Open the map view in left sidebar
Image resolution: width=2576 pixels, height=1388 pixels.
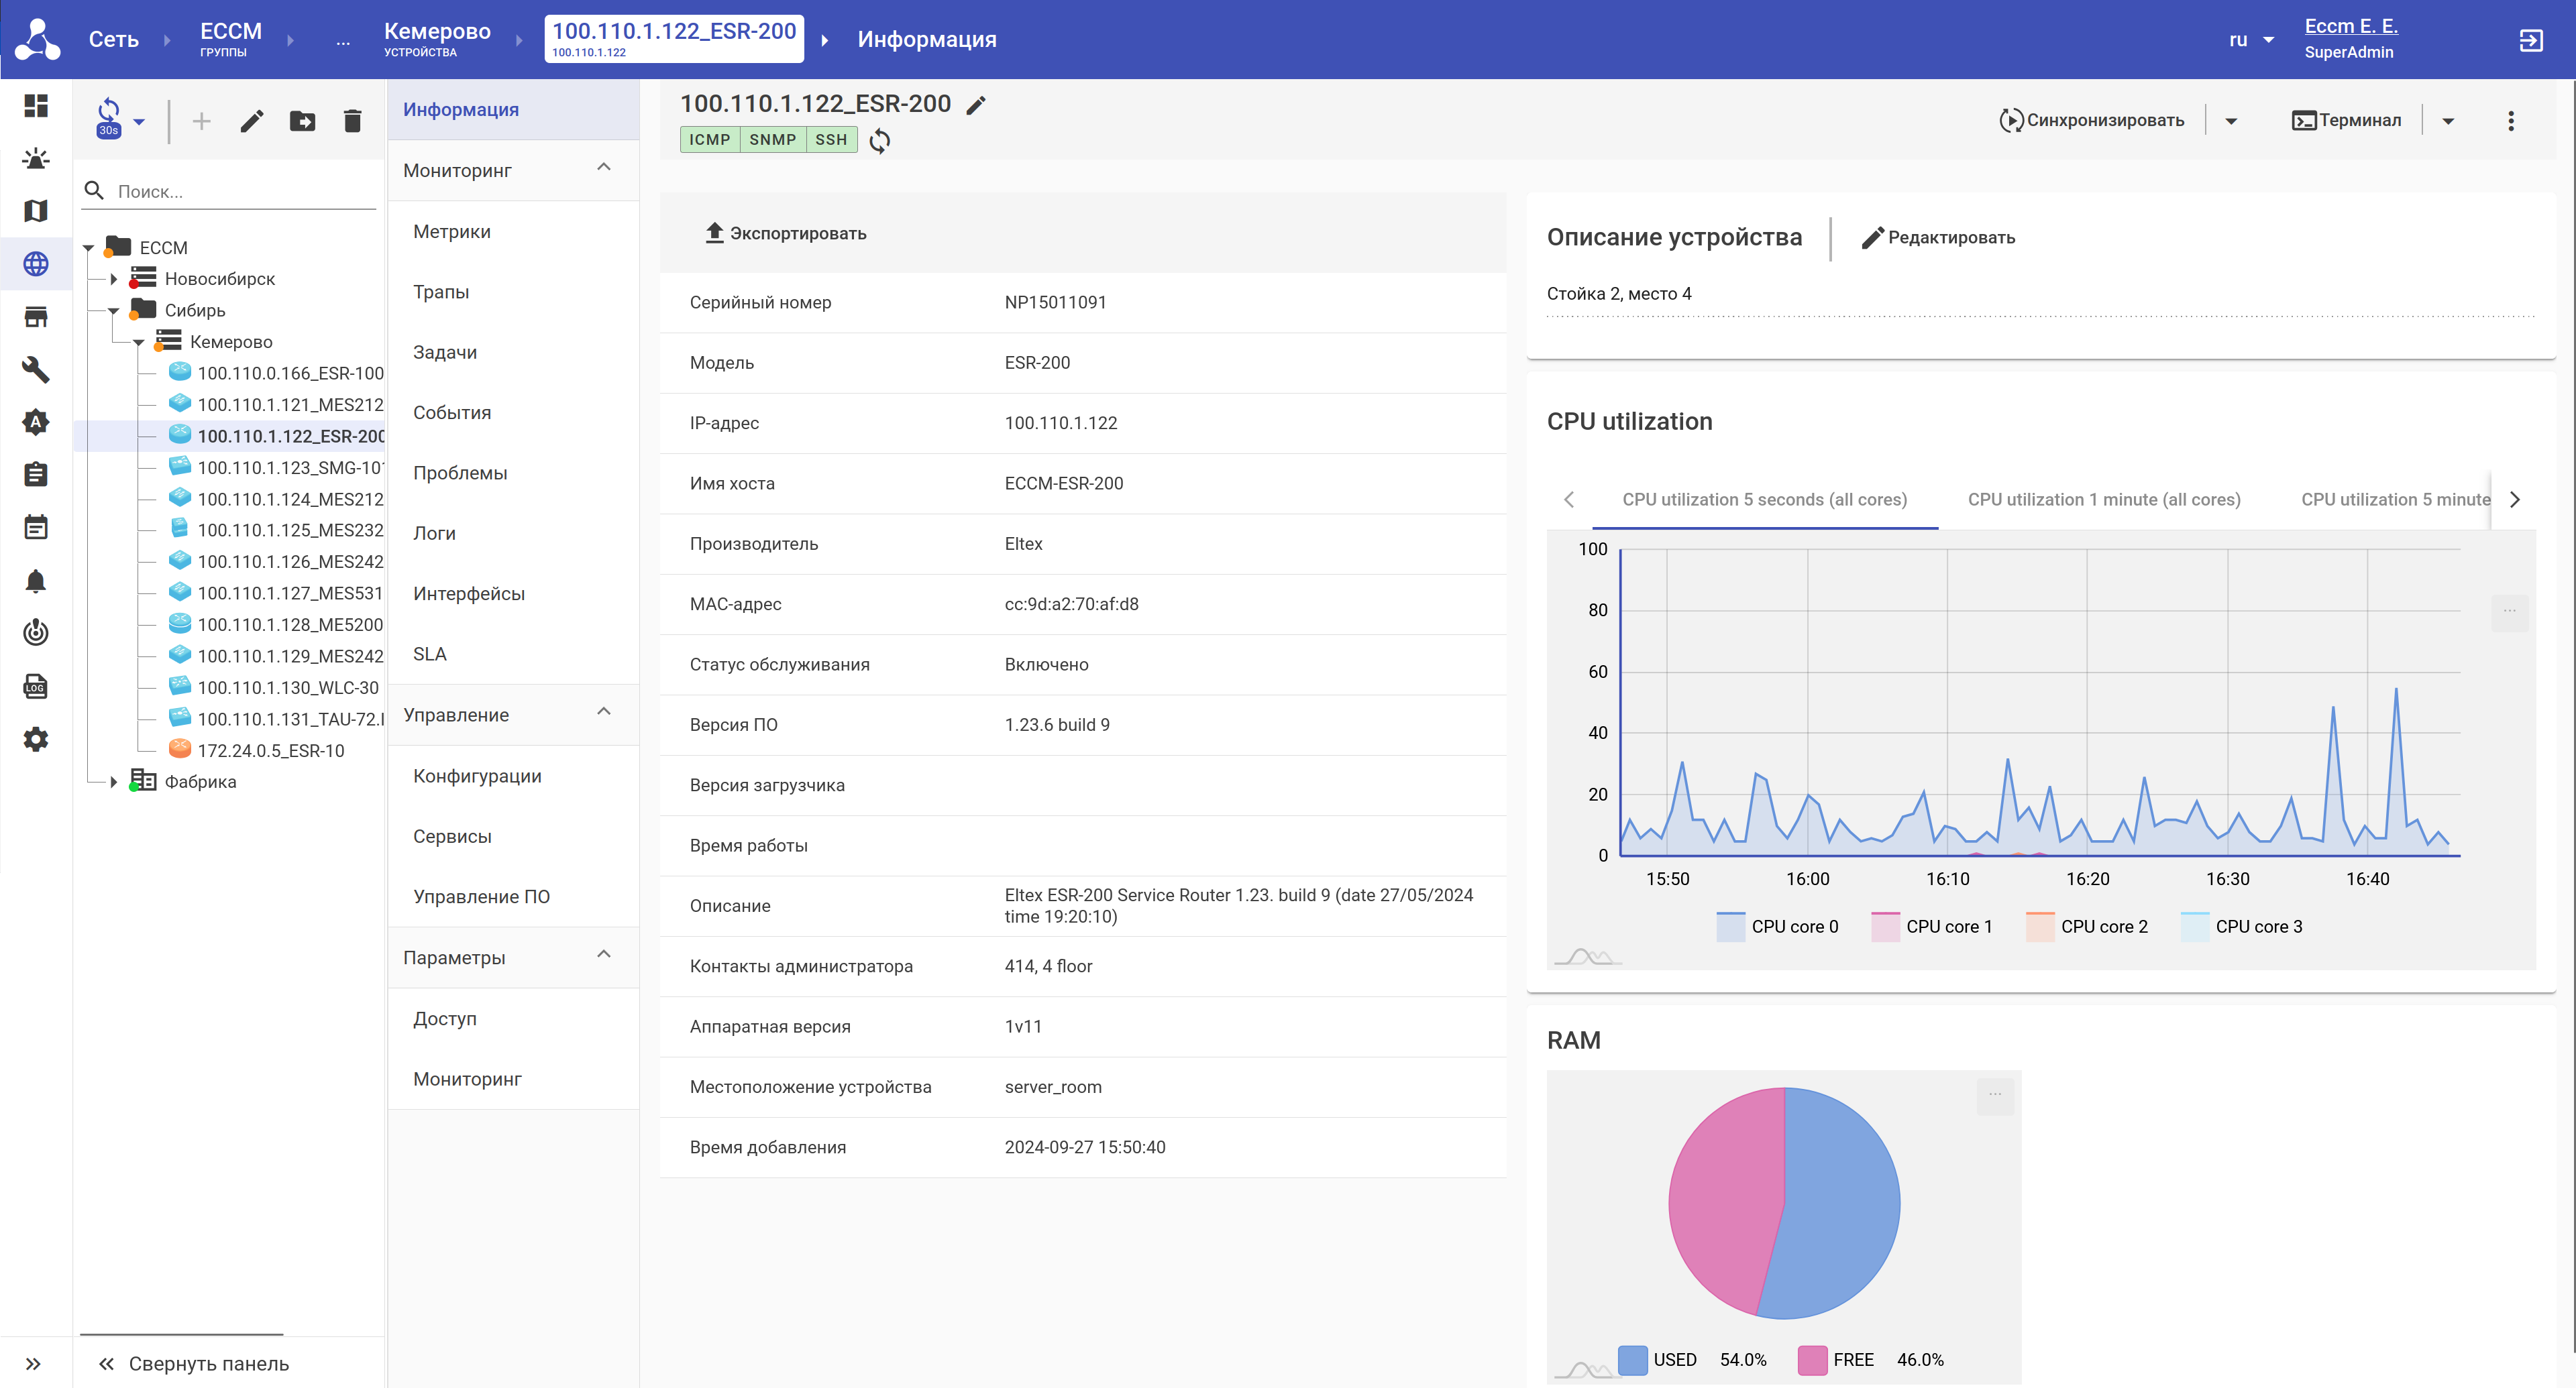coord(36,211)
